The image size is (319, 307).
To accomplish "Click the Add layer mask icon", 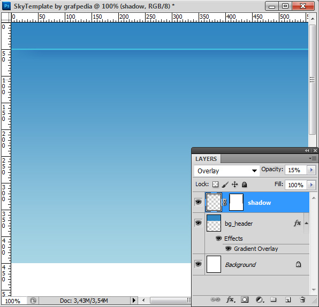I will click(x=245, y=300).
